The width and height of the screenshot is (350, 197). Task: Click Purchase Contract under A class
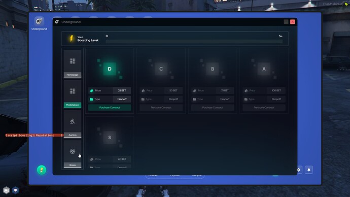click(x=264, y=108)
